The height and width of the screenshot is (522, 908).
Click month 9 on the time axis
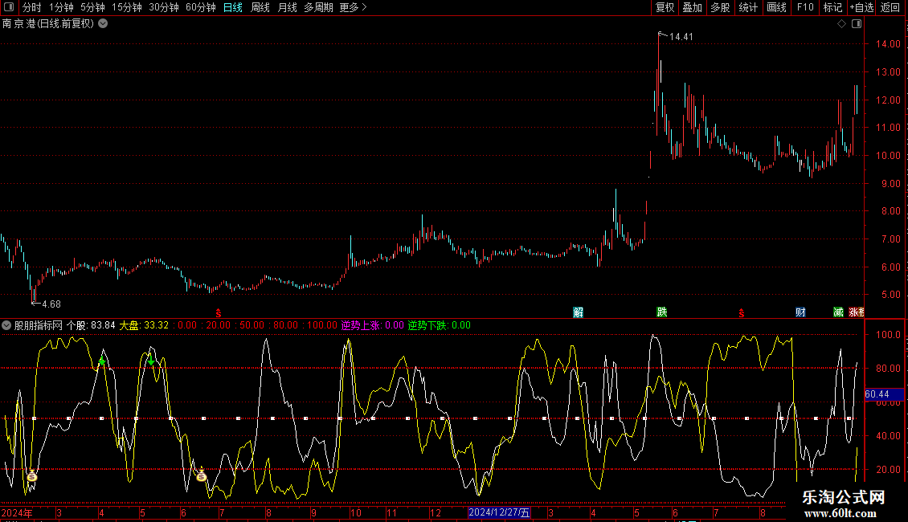(x=313, y=512)
